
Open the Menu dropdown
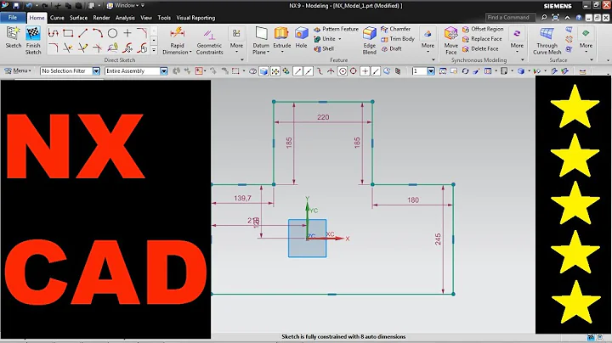[x=18, y=71]
